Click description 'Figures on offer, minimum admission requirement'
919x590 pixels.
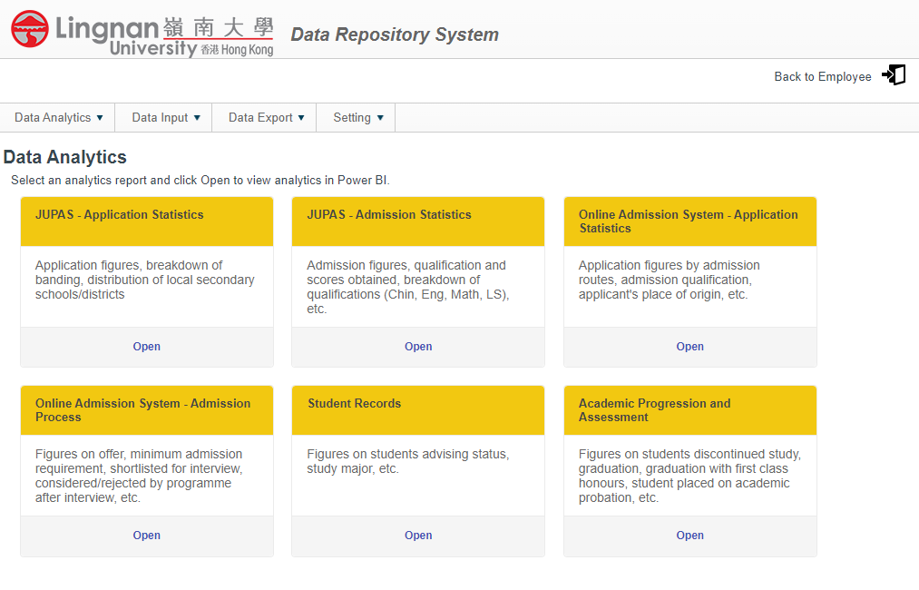tap(139, 476)
